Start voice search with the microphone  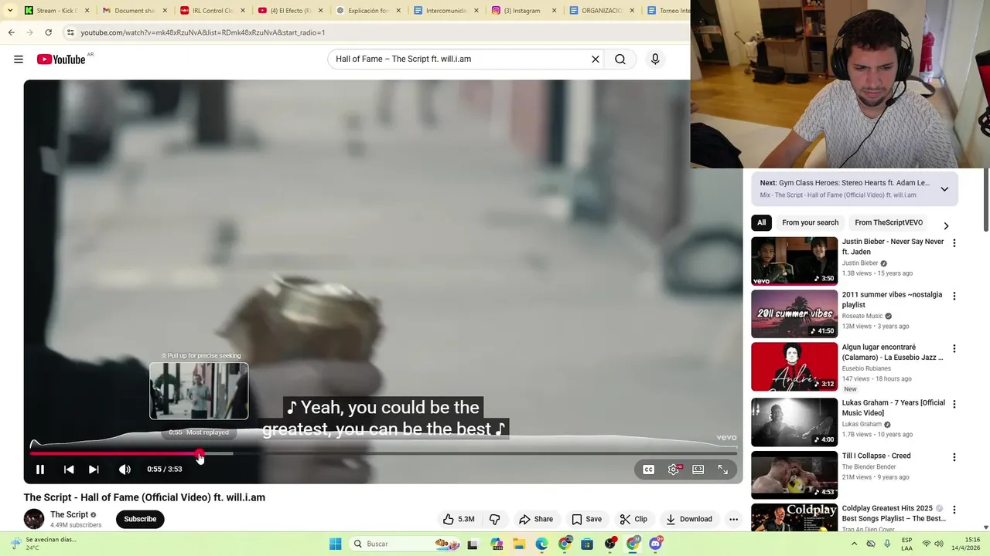655,59
